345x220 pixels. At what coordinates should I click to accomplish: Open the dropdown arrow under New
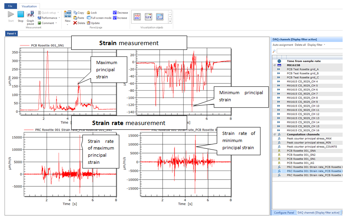coord(68,25)
